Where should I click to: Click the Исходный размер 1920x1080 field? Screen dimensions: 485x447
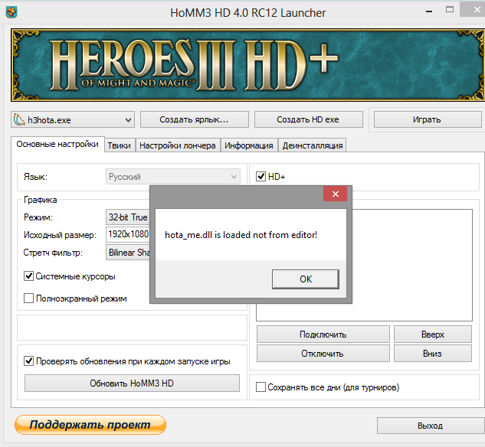pyautogui.click(x=128, y=234)
